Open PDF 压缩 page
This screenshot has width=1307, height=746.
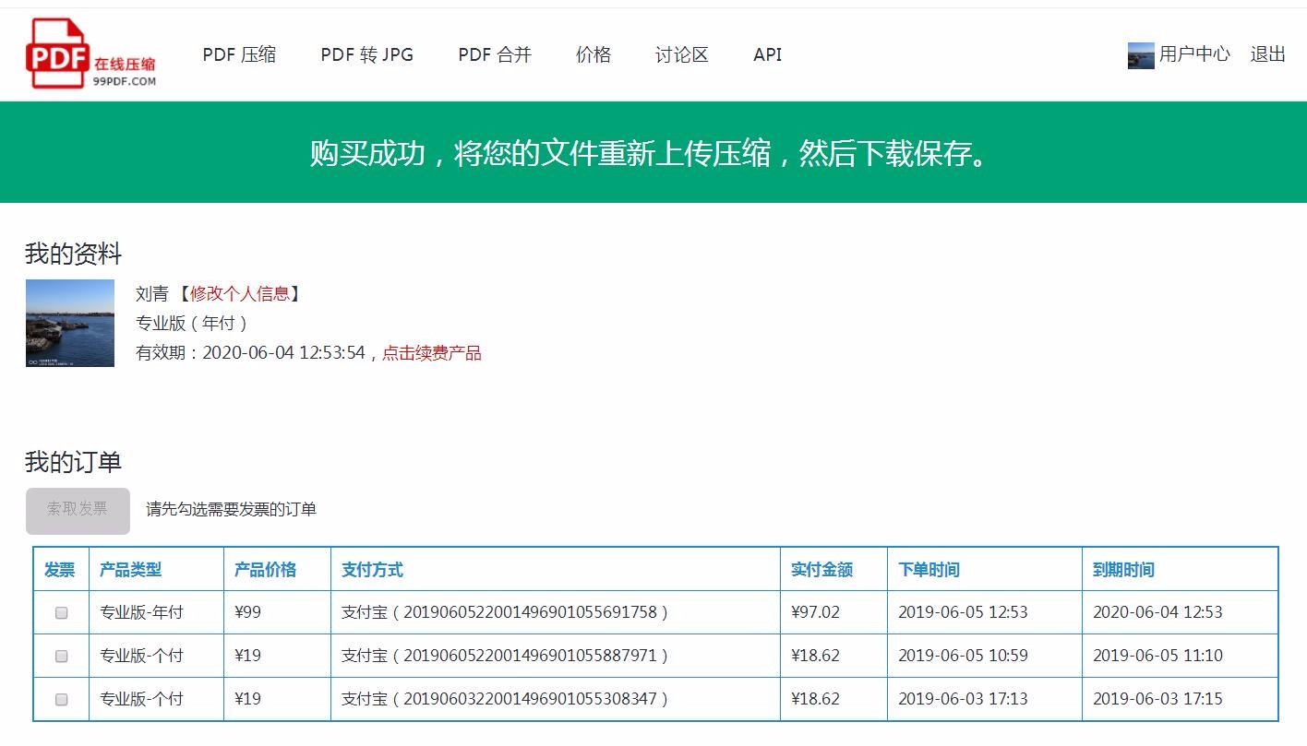(x=239, y=54)
